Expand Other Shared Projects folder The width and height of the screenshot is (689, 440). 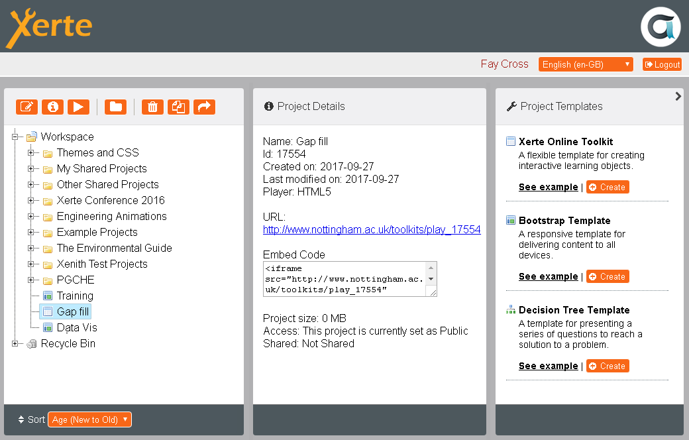30,185
